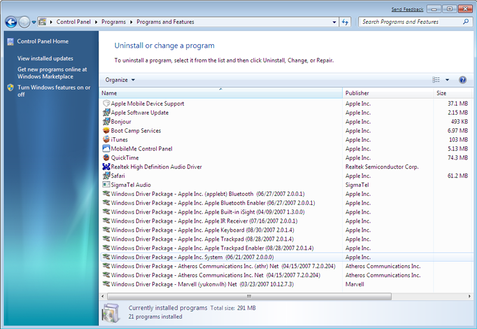The height and width of the screenshot is (329, 477).
Task: Select the Apple Software Update icon
Action: [106, 112]
